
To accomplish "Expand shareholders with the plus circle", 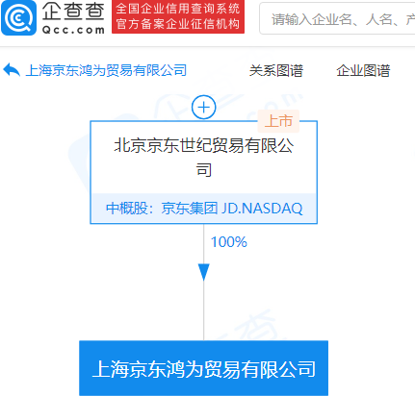I will pyautogui.click(x=203, y=108).
